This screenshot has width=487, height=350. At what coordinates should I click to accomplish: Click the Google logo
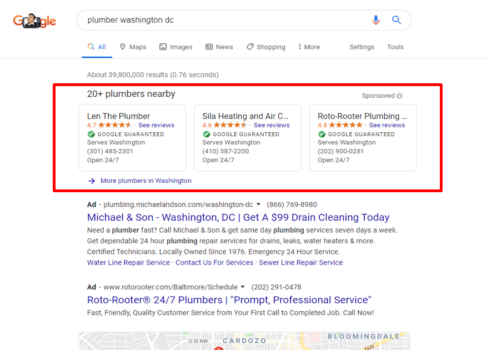coord(34,21)
